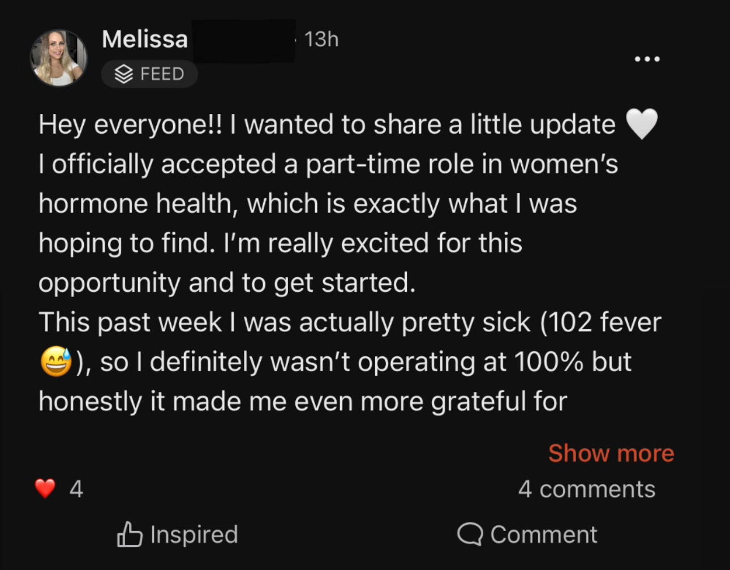
Task: Click the red heart reaction icon
Action: click(x=45, y=487)
